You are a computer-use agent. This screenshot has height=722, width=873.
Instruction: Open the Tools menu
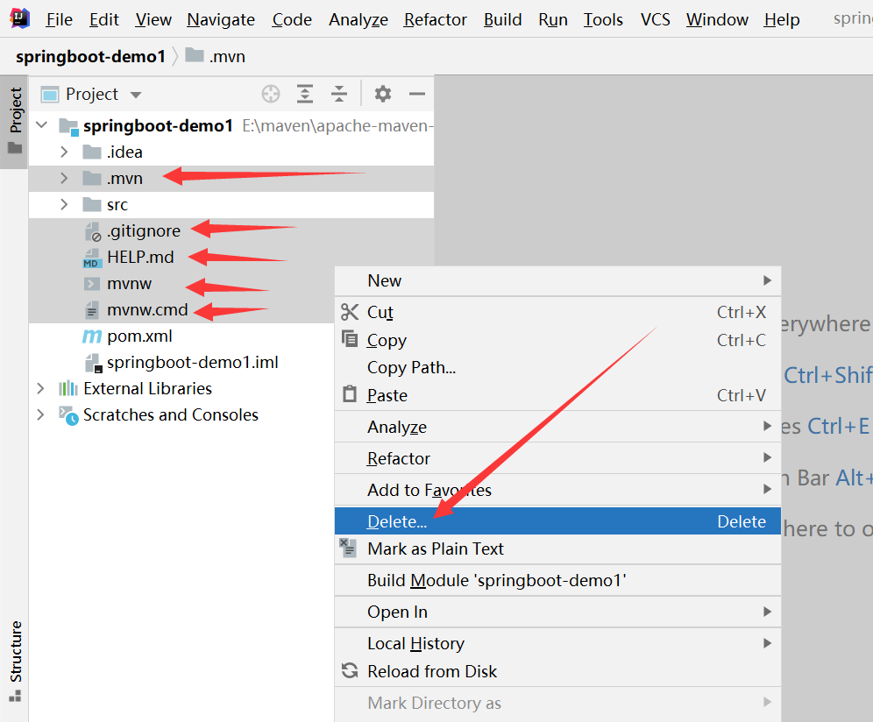pos(603,19)
